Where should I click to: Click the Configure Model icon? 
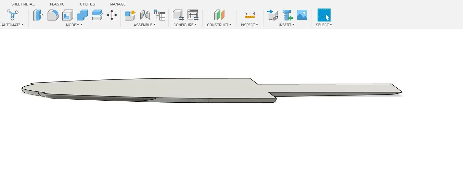coord(178,15)
